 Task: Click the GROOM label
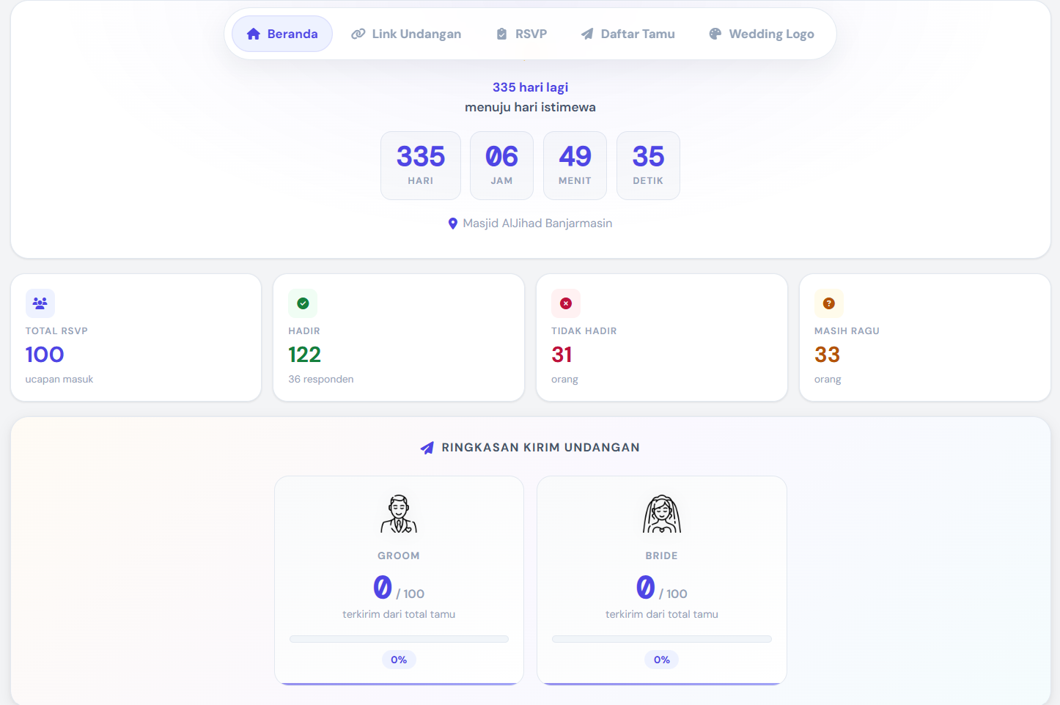coord(399,555)
